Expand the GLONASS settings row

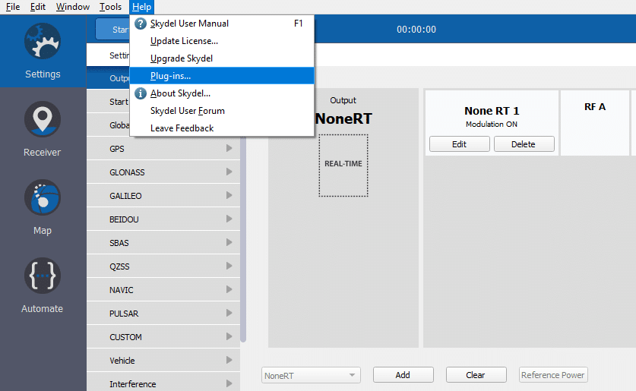(163, 172)
